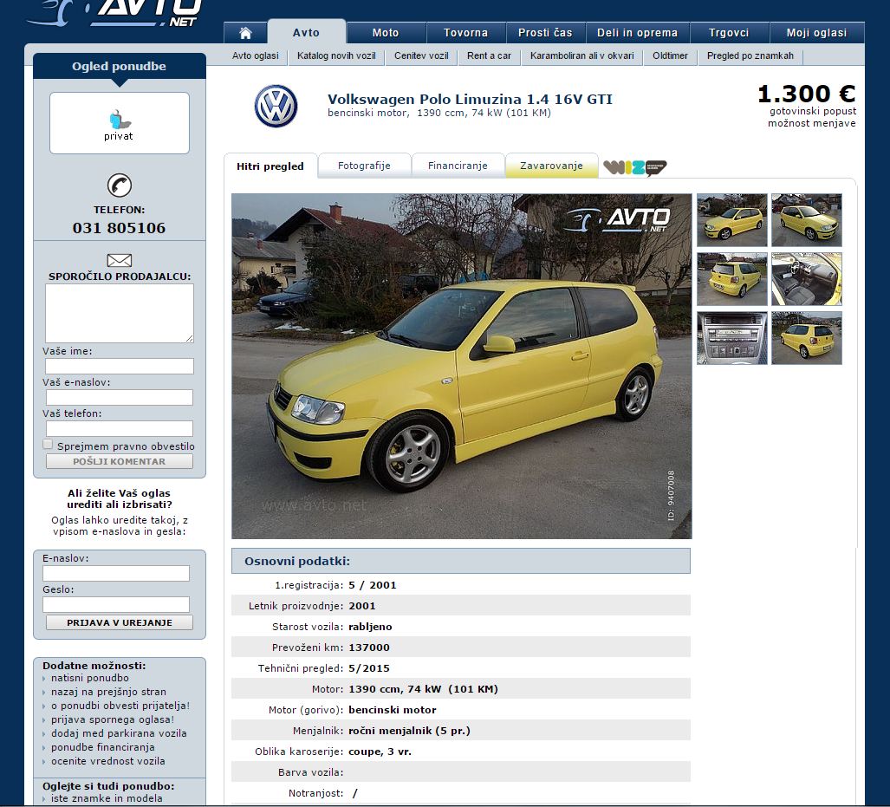
Task: Switch to Financiranje tab
Action: coord(458,166)
